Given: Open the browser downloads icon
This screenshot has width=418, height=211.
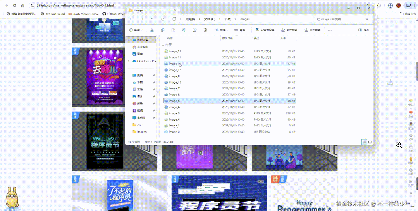Looking at the screenshot, I should pos(390,5).
